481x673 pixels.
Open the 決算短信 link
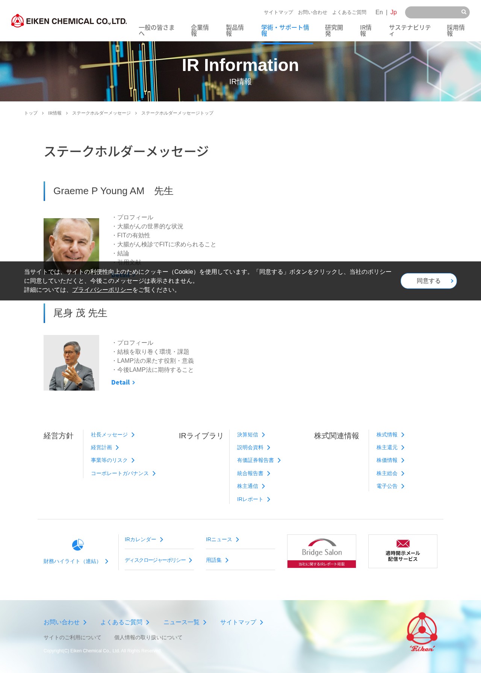[251, 435]
